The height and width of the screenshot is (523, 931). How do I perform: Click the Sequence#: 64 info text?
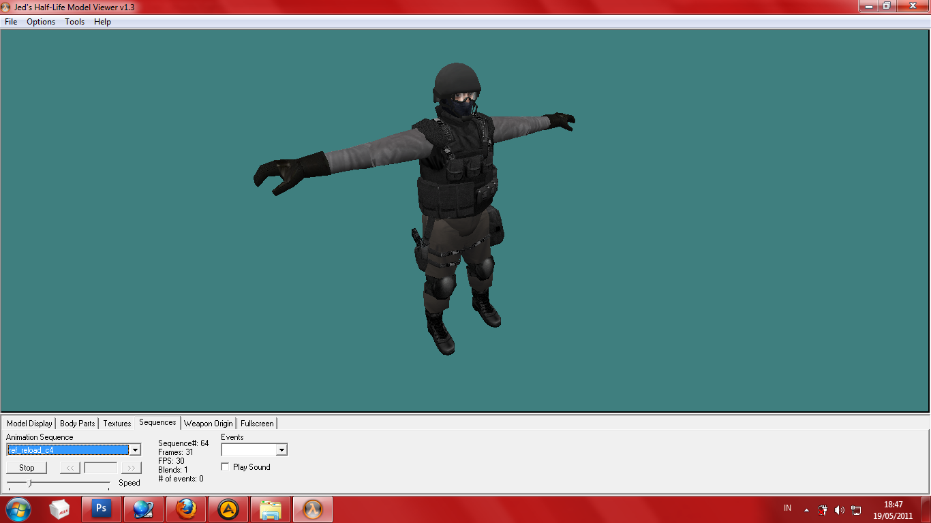(x=183, y=443)
